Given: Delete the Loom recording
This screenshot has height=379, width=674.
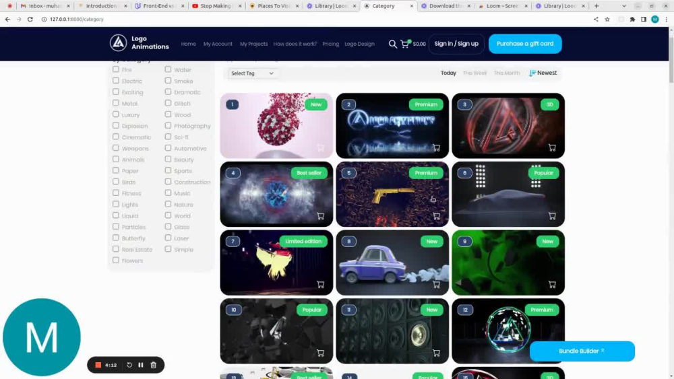Looking at the screenshot, I should coord(154,365).
